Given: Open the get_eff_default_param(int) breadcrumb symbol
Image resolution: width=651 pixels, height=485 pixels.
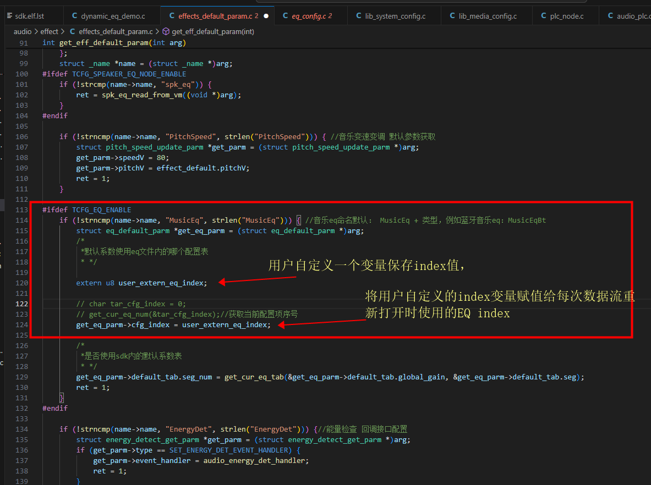Looking at the screenshot, I should pos(208,31).
